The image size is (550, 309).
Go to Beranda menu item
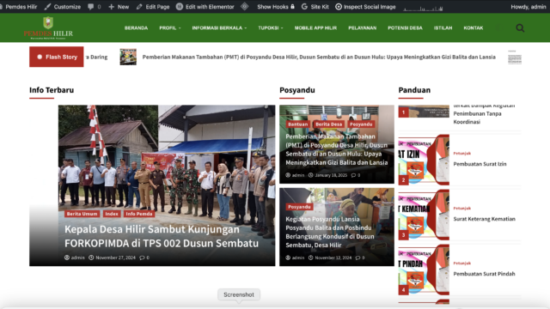136,27
